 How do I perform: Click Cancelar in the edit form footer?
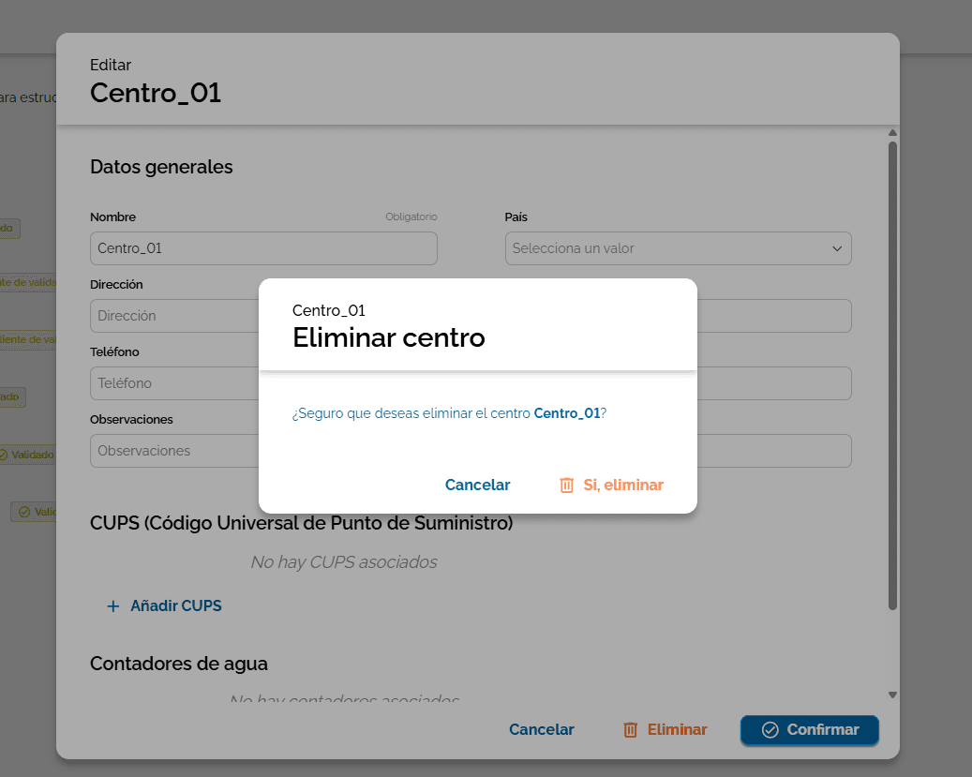(x=542, y=730)
